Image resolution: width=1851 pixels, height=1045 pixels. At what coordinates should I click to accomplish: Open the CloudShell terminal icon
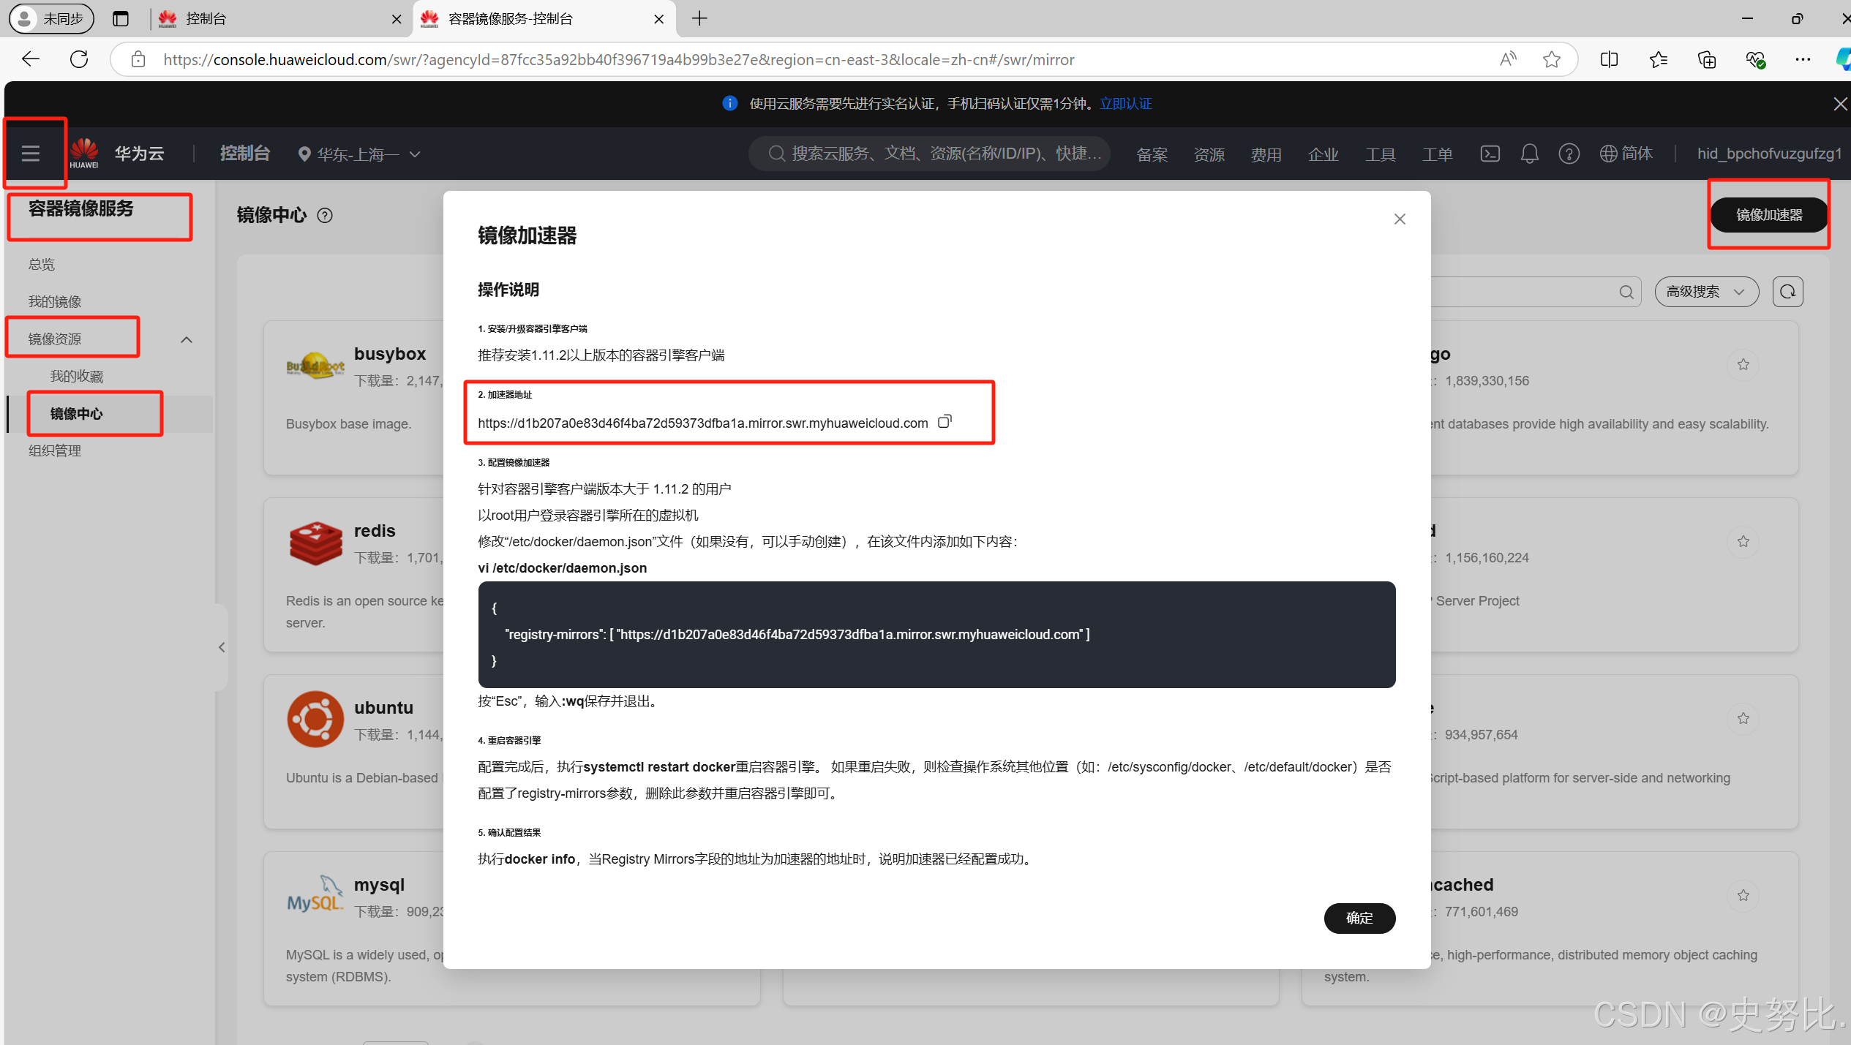[x=1490, y=154]
